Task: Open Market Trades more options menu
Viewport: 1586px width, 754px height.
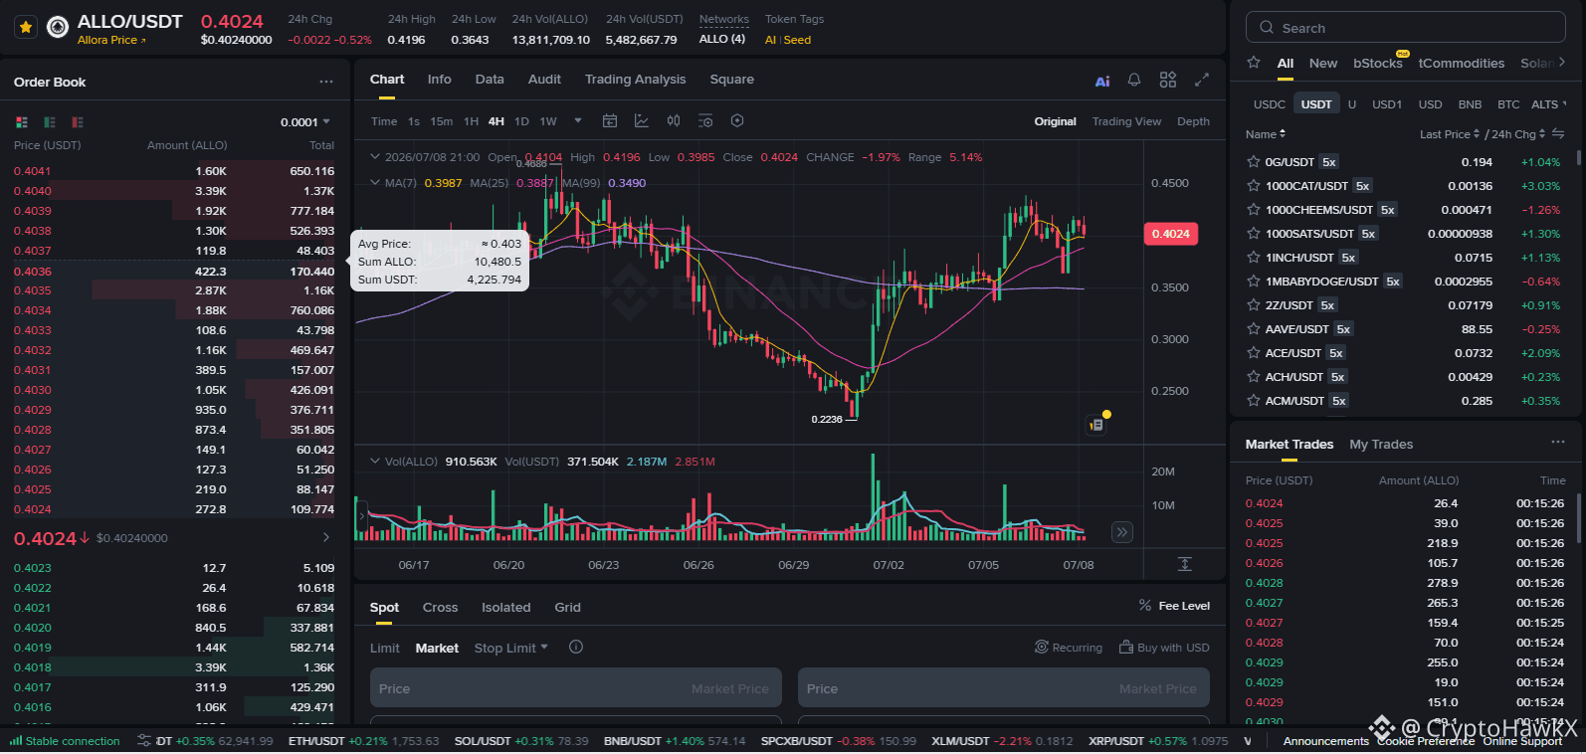Action: click(x=1557, y=443)
